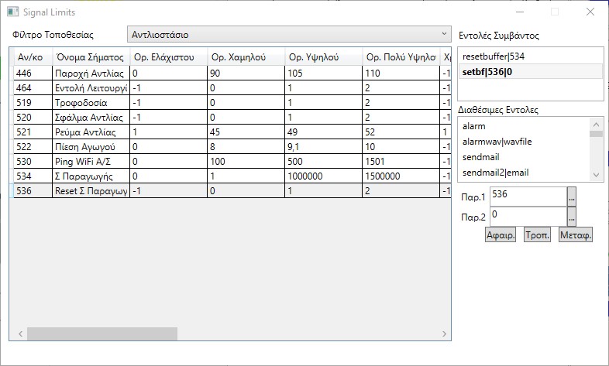This screenshot has height=366, width=609.
Task: Select alarmwav|wavfile in the commands list
Action: tap(523, 142)
